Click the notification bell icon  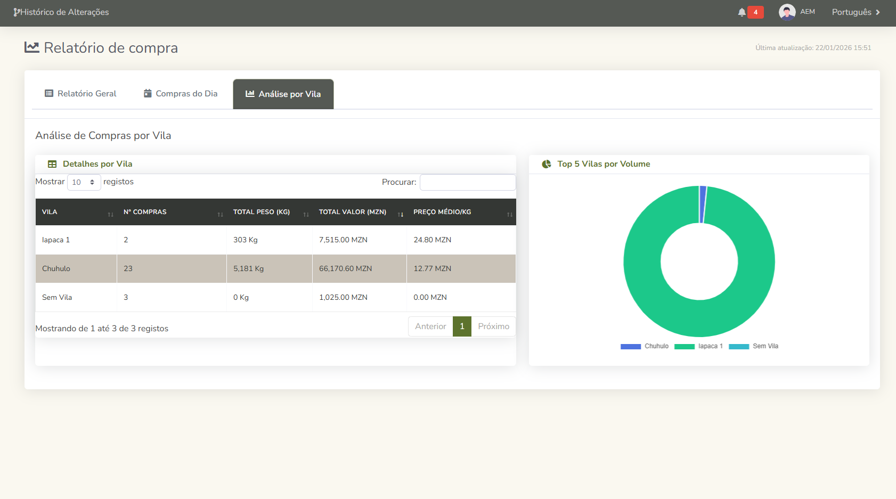(742, 12)
